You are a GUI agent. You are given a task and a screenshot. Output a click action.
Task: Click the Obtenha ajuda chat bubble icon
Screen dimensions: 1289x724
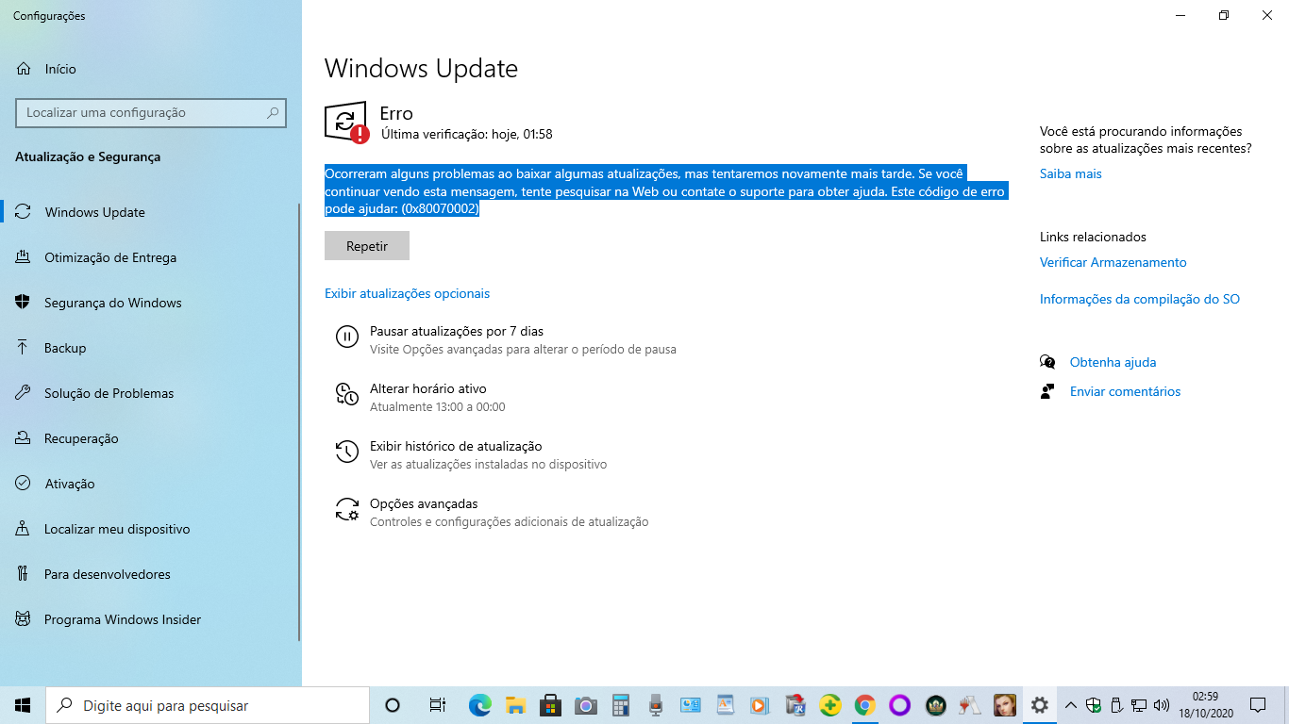(x=1047, y=362)
